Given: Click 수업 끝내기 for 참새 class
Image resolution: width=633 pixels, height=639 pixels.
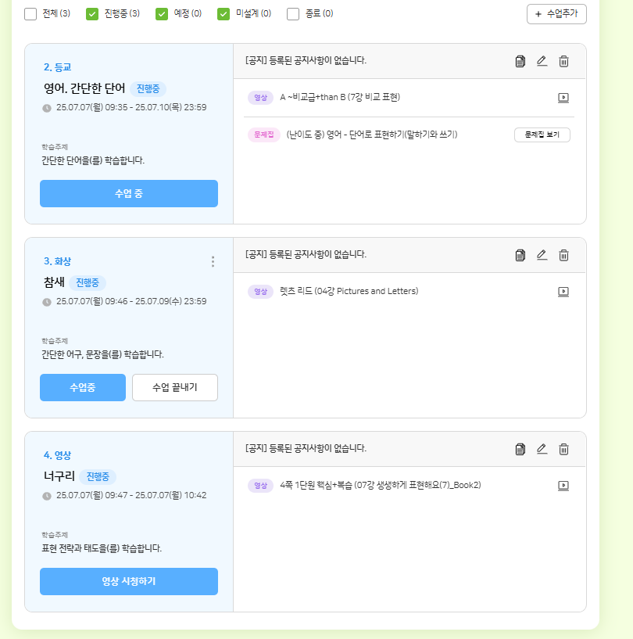Looking at the screenshot, I should tap(174, 387).
